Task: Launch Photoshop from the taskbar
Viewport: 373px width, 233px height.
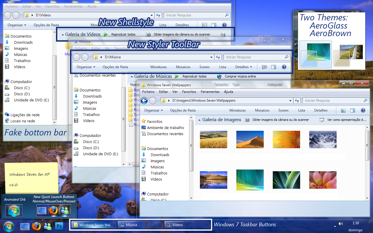Action: point(59,226)
